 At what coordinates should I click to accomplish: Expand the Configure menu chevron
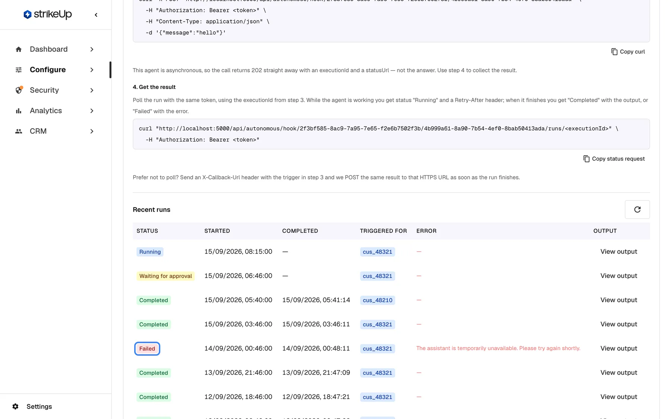[92, 70]
